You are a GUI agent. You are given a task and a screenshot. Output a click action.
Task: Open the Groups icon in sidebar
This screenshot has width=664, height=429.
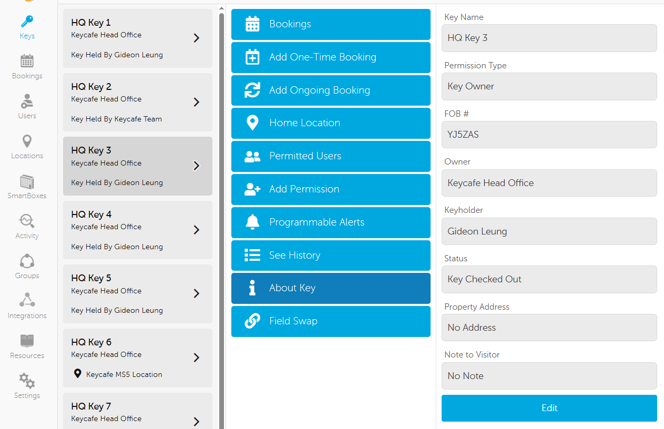click(27, 261)
